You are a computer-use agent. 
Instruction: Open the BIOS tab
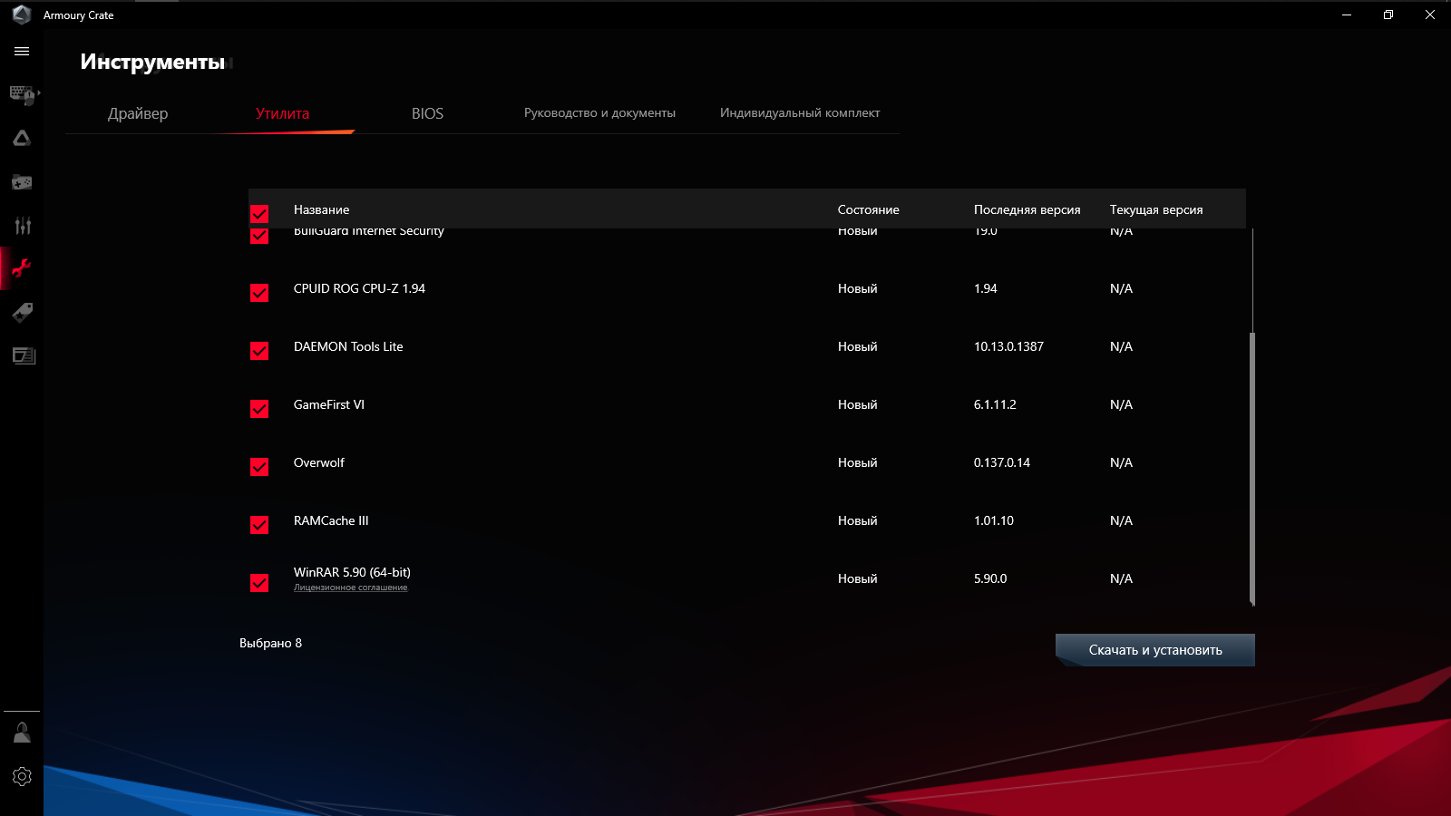pos(427,113)
